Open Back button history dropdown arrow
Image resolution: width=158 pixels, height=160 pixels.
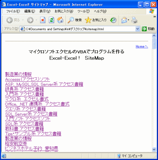tap(23, 20)
